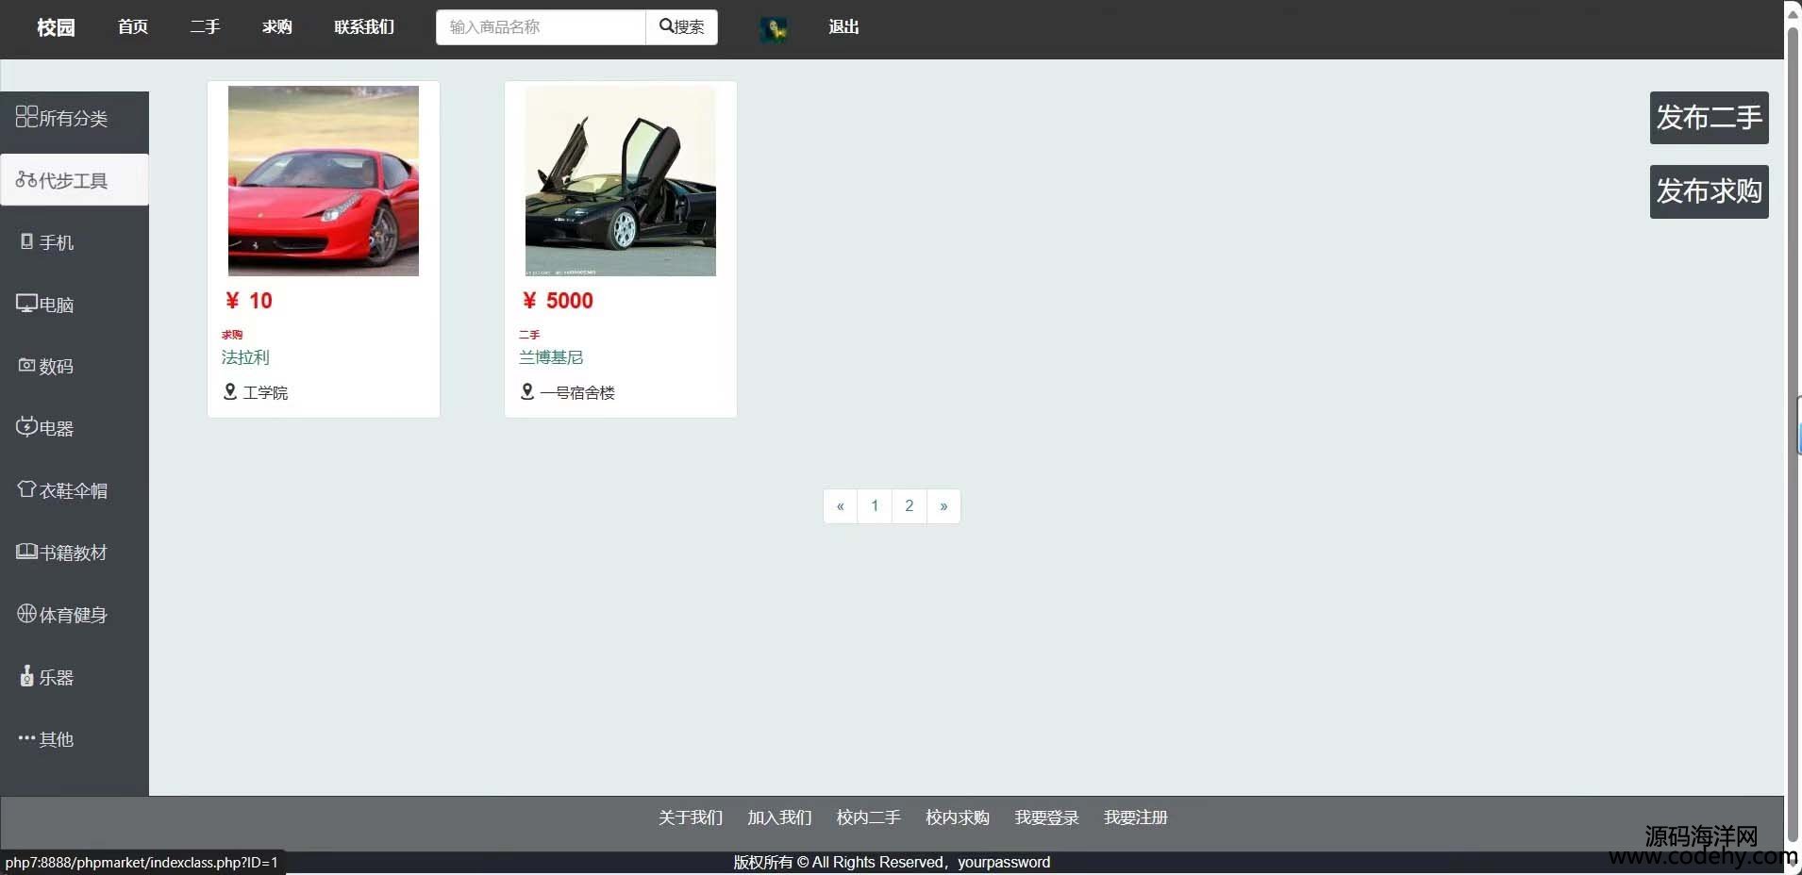This screenshot has height=875, width=1802.
Task: Click the ¥ 10 price text
Action: click(248, 301)
